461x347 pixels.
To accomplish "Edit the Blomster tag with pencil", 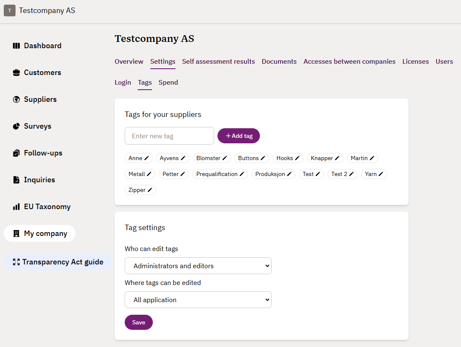I will click(225, 158).
